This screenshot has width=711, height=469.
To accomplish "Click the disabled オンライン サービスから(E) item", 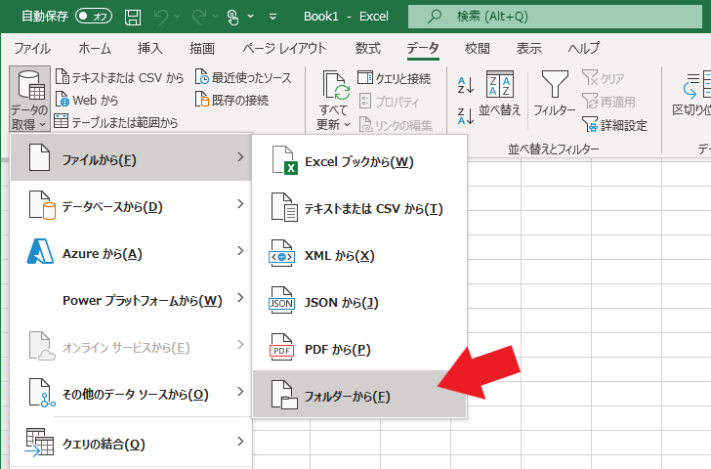I will [x=131, y=347].
